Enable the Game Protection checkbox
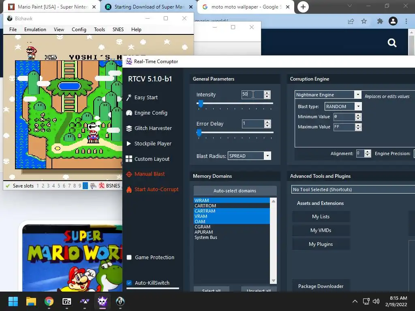 [129, 257]
